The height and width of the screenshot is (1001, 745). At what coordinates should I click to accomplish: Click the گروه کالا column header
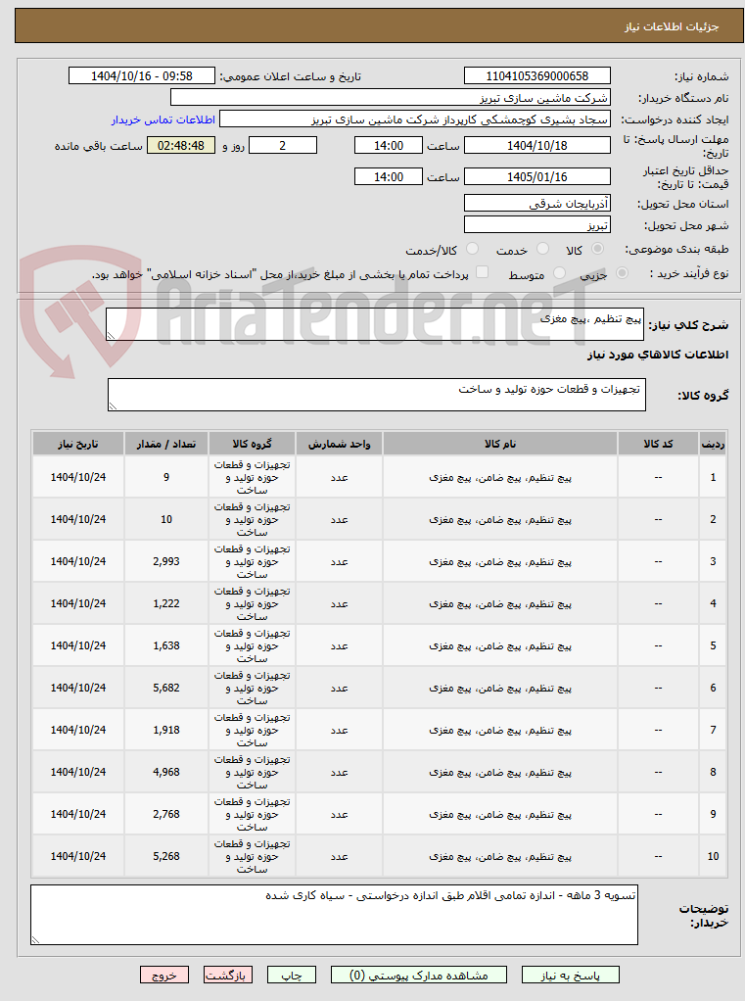pos(252,444)
